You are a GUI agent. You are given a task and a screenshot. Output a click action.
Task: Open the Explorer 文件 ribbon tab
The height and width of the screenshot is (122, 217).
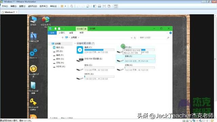click(x=52, y=33)
